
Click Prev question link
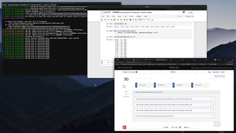pos(166,127)
